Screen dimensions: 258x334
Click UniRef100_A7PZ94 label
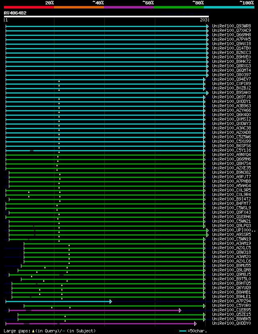tap(231, 301)
